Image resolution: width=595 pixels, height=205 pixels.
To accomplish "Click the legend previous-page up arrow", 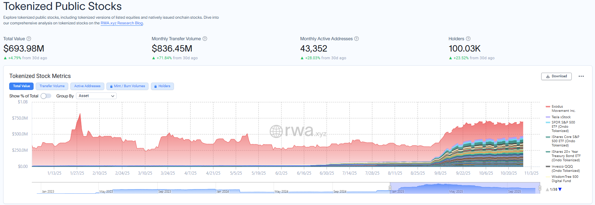I will tap(548, 189).
